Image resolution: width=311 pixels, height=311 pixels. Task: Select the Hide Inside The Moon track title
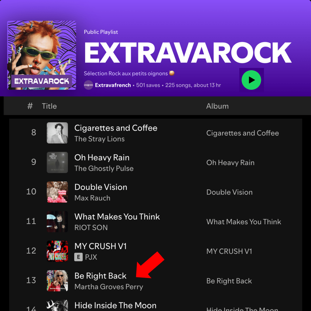coord(115,306)
